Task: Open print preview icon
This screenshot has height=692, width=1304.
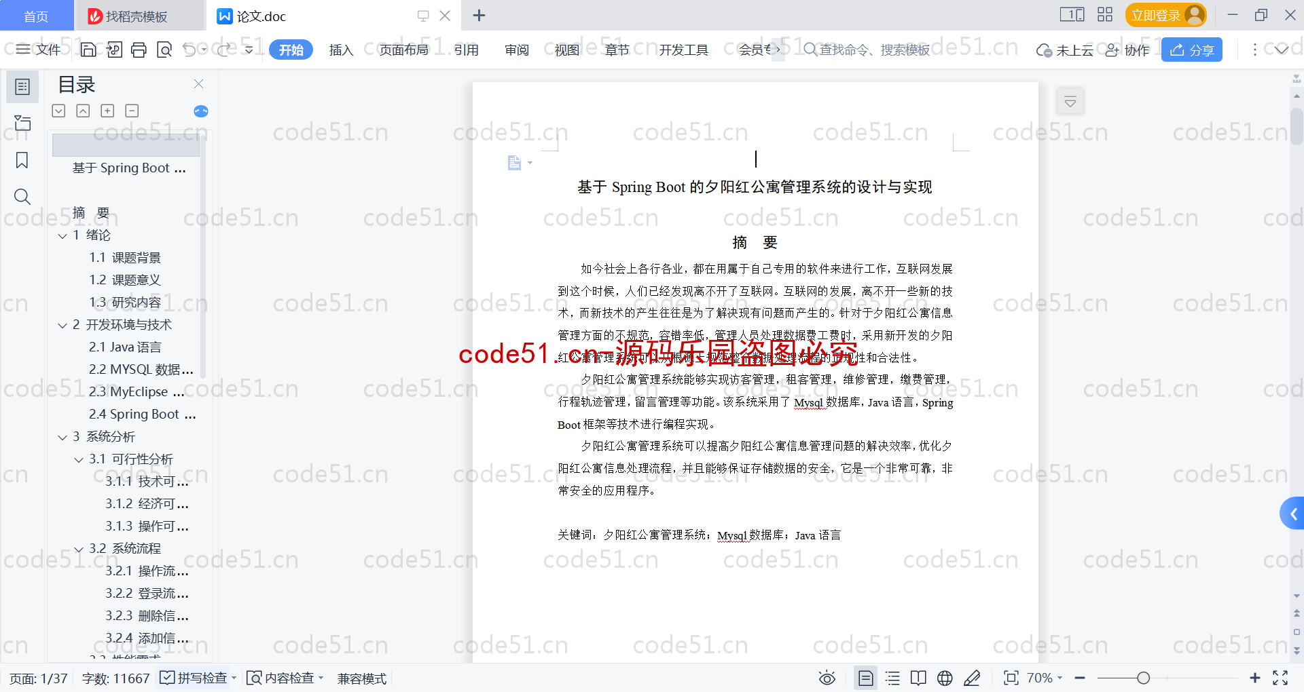Action: [164, 50]
